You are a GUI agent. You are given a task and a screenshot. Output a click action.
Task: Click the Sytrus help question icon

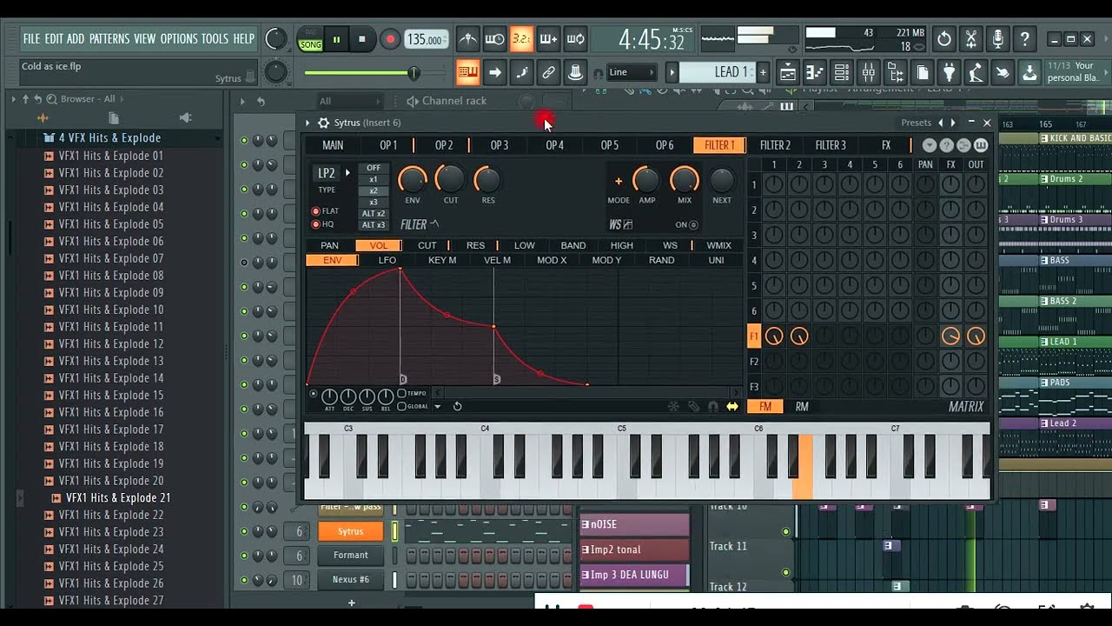pos(946,145)
